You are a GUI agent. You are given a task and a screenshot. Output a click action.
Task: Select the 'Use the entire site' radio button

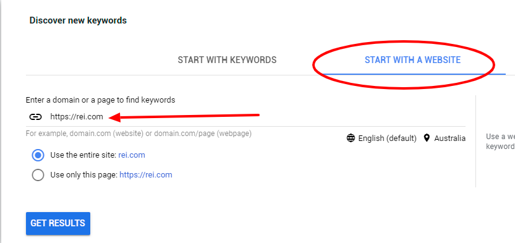[x=38, y=155]
